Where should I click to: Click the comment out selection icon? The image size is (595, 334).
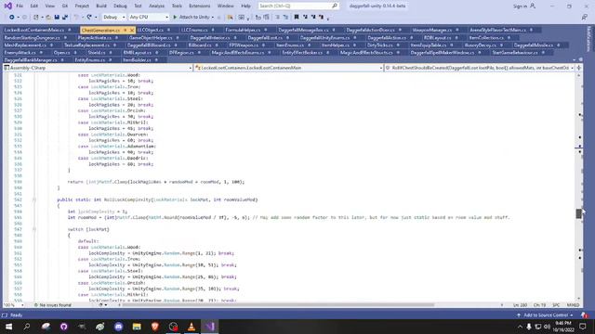277,17
